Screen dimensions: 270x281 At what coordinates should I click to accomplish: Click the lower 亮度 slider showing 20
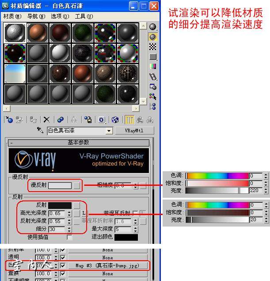217,219
